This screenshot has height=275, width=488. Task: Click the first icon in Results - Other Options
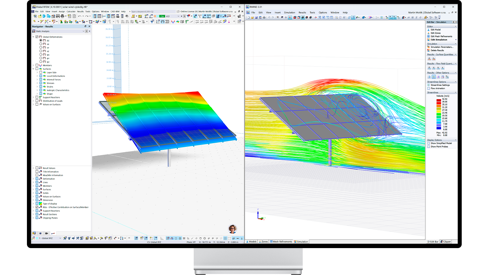pyautogui.click(x=429, y=77)
